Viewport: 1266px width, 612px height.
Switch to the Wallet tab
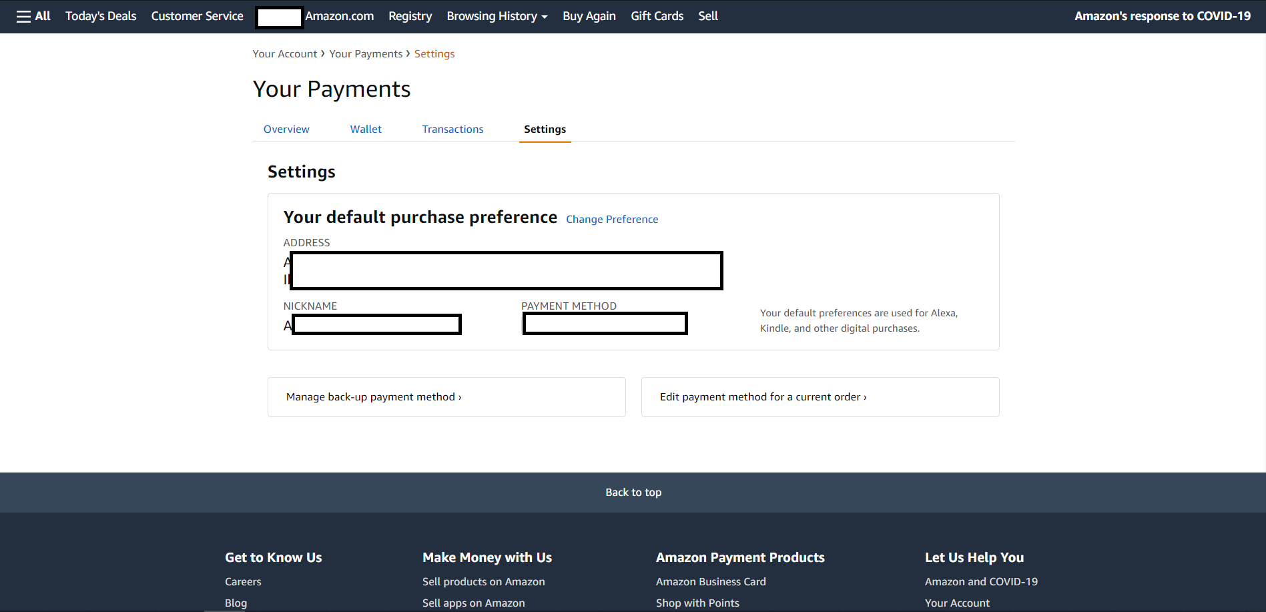365,129
